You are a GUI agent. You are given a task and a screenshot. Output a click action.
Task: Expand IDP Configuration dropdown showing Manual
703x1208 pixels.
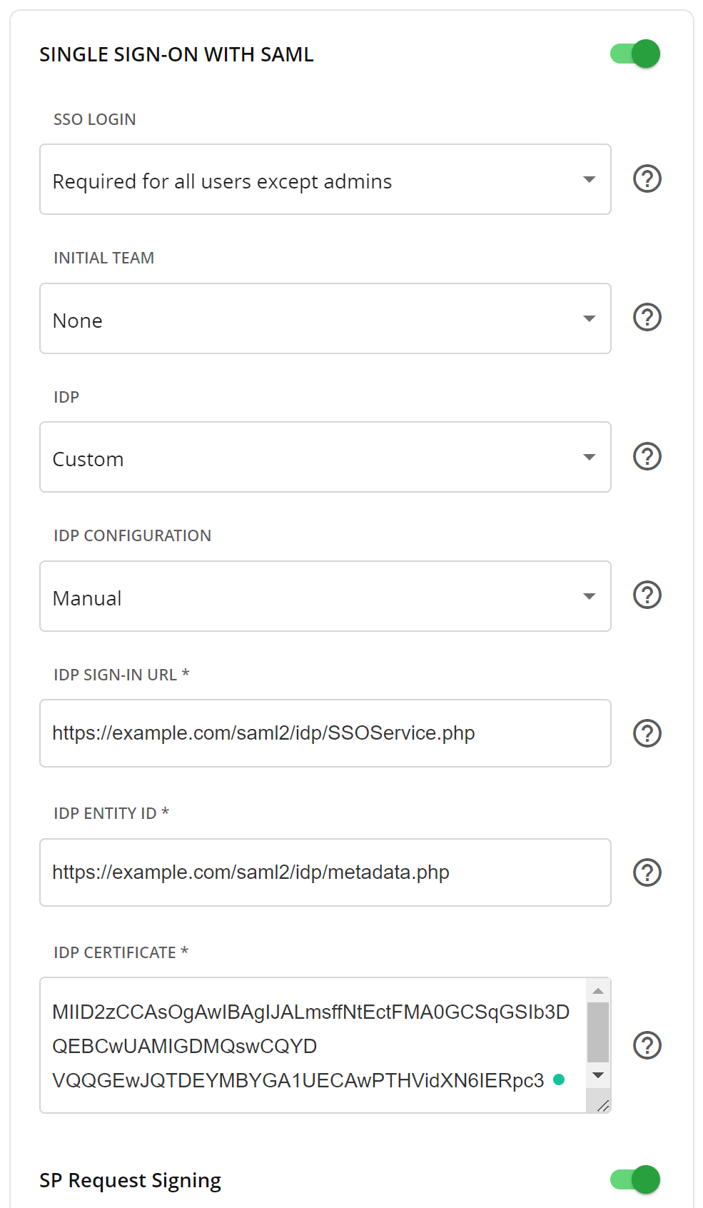(x=325, y=596)
